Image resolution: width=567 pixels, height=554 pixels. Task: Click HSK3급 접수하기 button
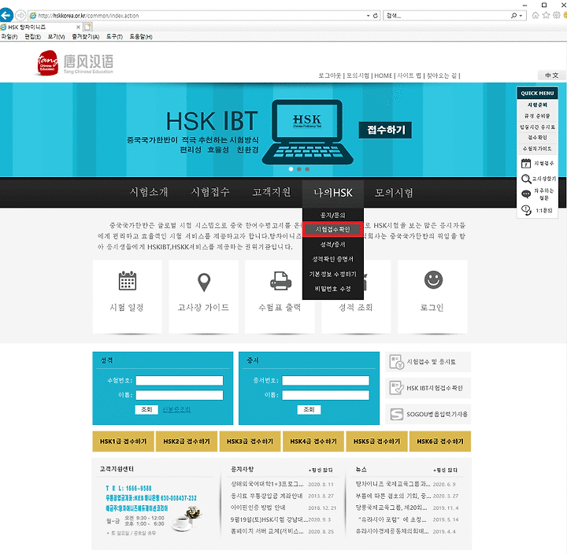(250, 441)
